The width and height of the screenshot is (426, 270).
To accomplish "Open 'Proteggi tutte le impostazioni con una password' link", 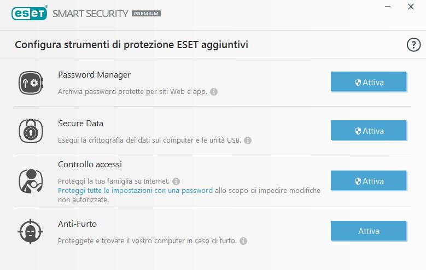I will pyautogui.click(x=135, y=191).
